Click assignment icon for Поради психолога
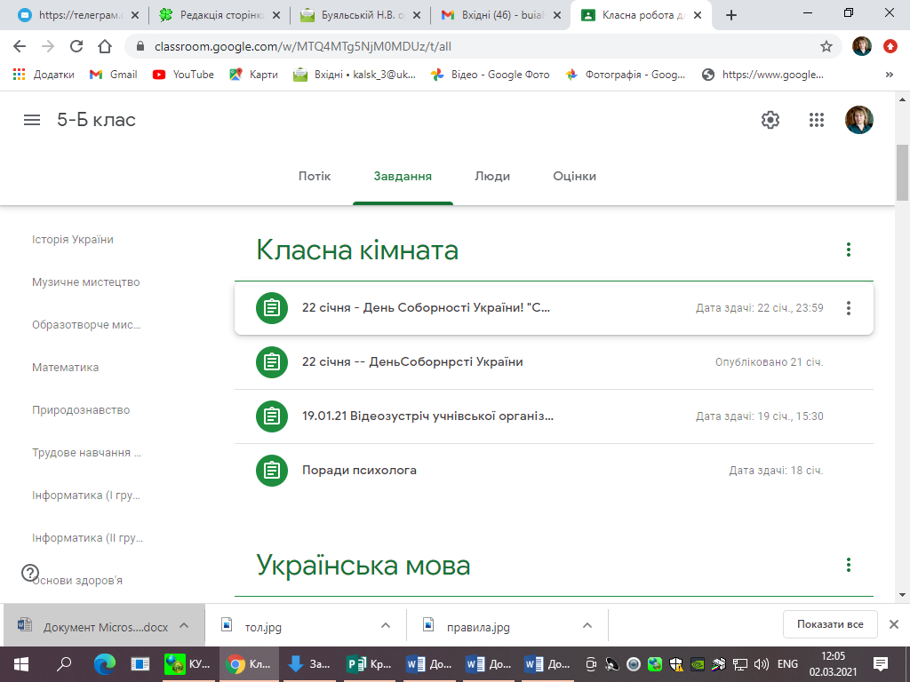Image resolution: width=910 pixels, height=682 pixels. click(272, 470)
